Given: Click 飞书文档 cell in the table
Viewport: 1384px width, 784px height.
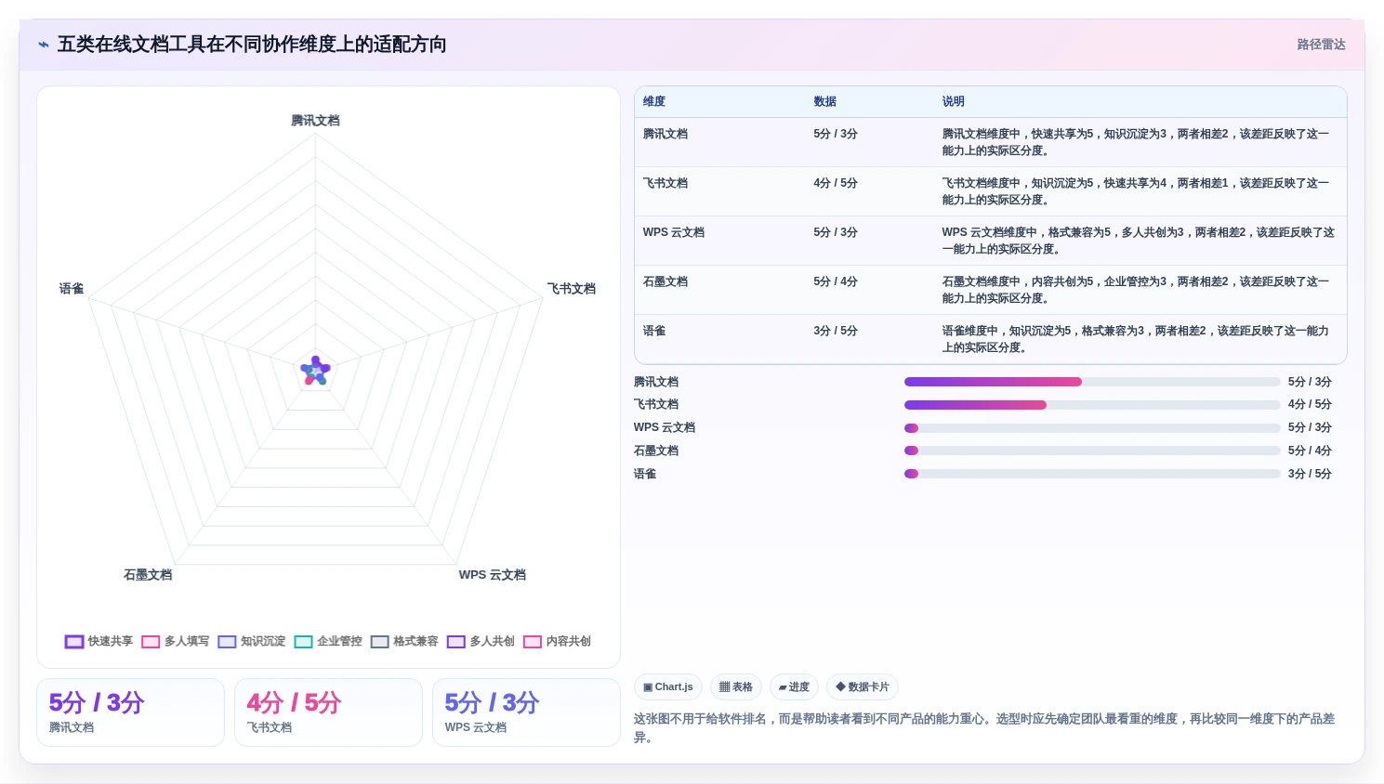Looking at the screenshot, I should [666, 184].
